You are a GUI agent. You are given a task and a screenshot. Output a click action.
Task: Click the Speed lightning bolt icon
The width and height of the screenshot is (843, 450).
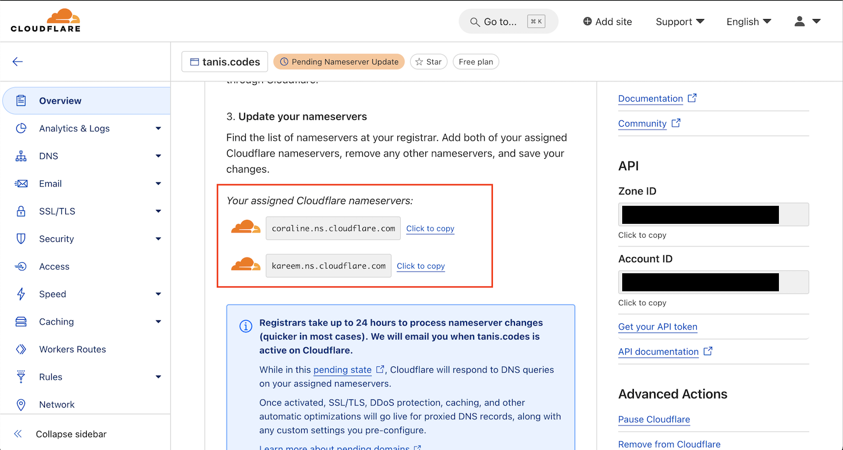[x=21, y=294]
